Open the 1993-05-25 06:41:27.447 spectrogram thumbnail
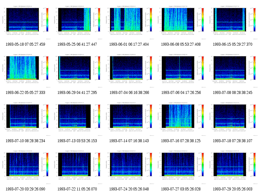The image size is (259, 193). click(77, 22)
